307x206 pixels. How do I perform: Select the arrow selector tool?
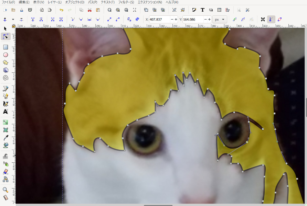5,29
